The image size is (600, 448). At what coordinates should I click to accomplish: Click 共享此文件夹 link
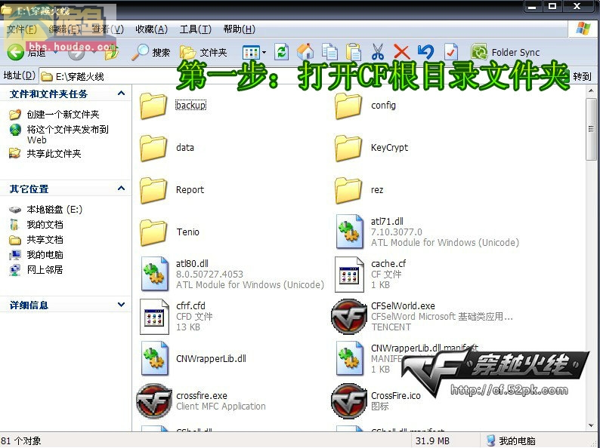point(54,154)
